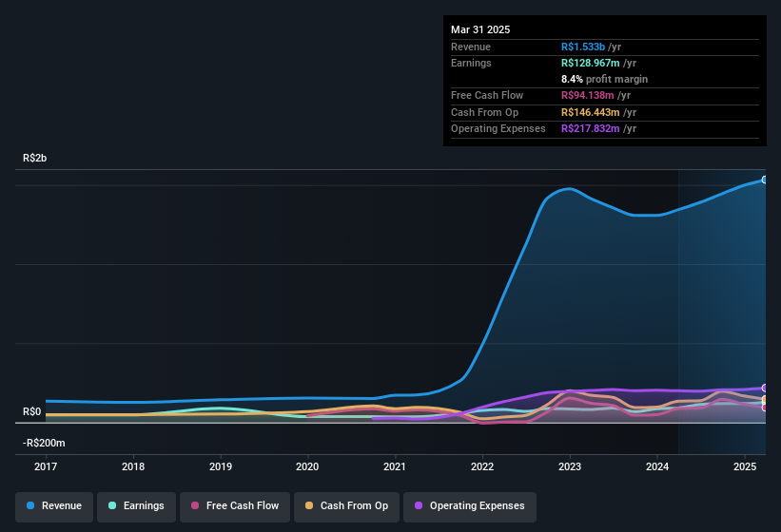Click the purple Operating Expenses legend dot

click(x=419, y=505)
